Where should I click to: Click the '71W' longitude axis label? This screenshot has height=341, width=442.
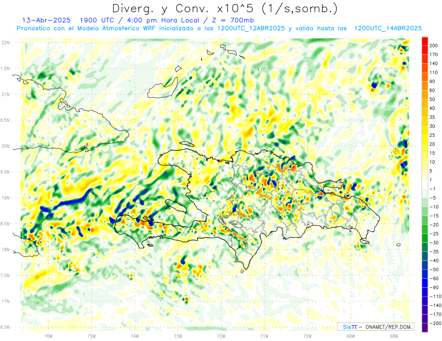point(264,336)
